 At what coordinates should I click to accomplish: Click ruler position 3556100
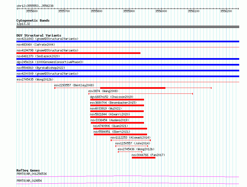193,11
